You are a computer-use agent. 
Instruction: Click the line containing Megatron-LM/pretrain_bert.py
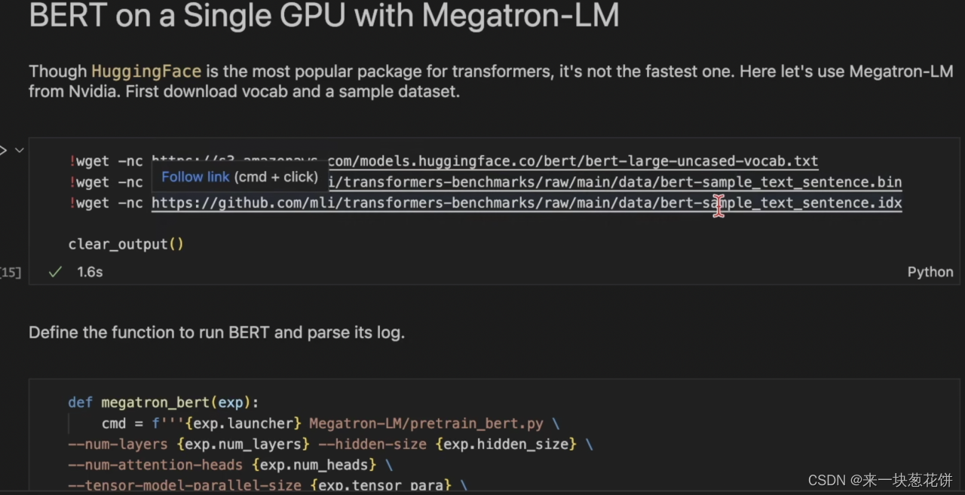coord(330,423)
